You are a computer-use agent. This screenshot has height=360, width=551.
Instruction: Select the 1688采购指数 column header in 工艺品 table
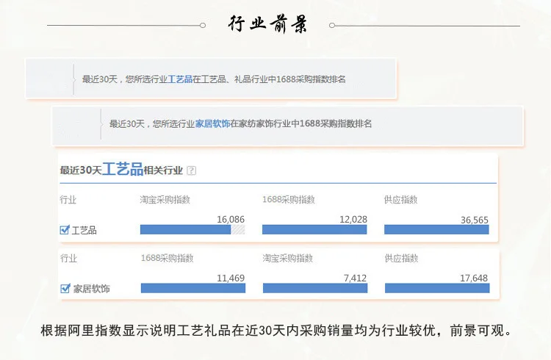coord(289,200)
